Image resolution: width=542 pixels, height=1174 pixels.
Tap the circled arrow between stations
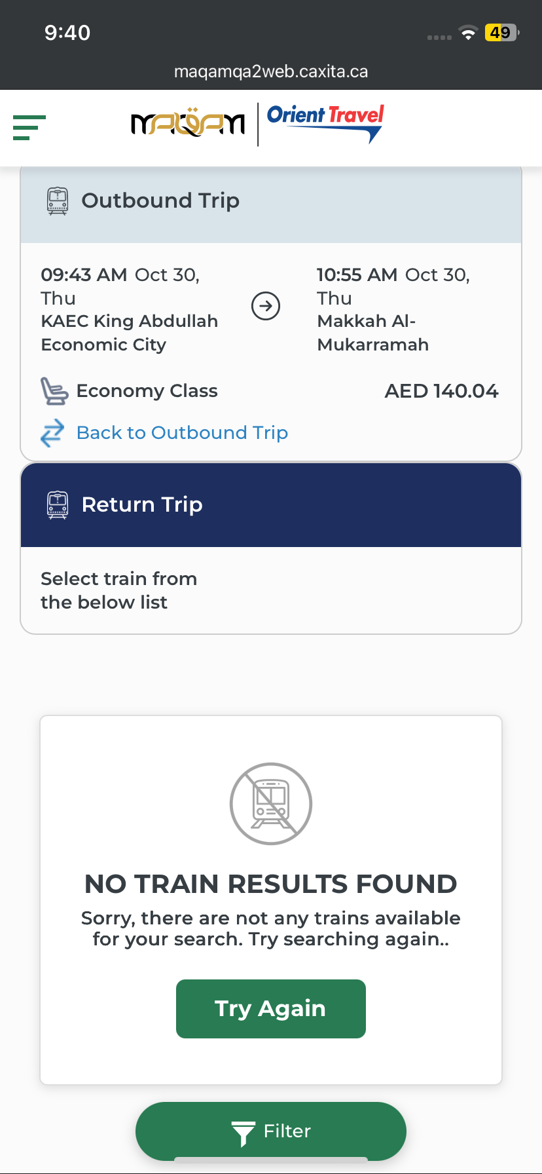[x=266, y=306]
